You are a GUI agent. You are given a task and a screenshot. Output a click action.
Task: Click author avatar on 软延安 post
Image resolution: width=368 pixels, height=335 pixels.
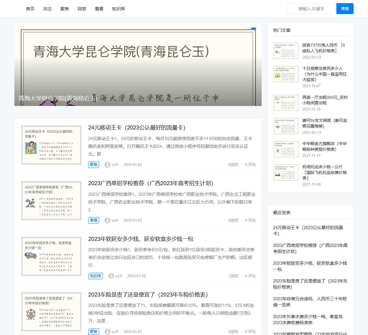[x=111, y=276]
